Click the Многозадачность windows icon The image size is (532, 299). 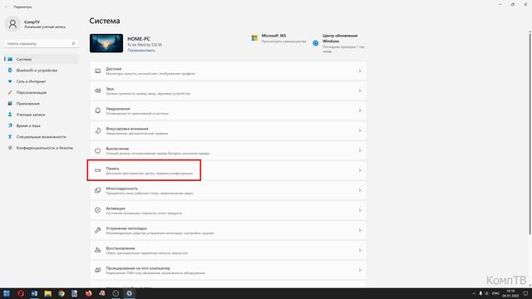[x=98, y=190]
